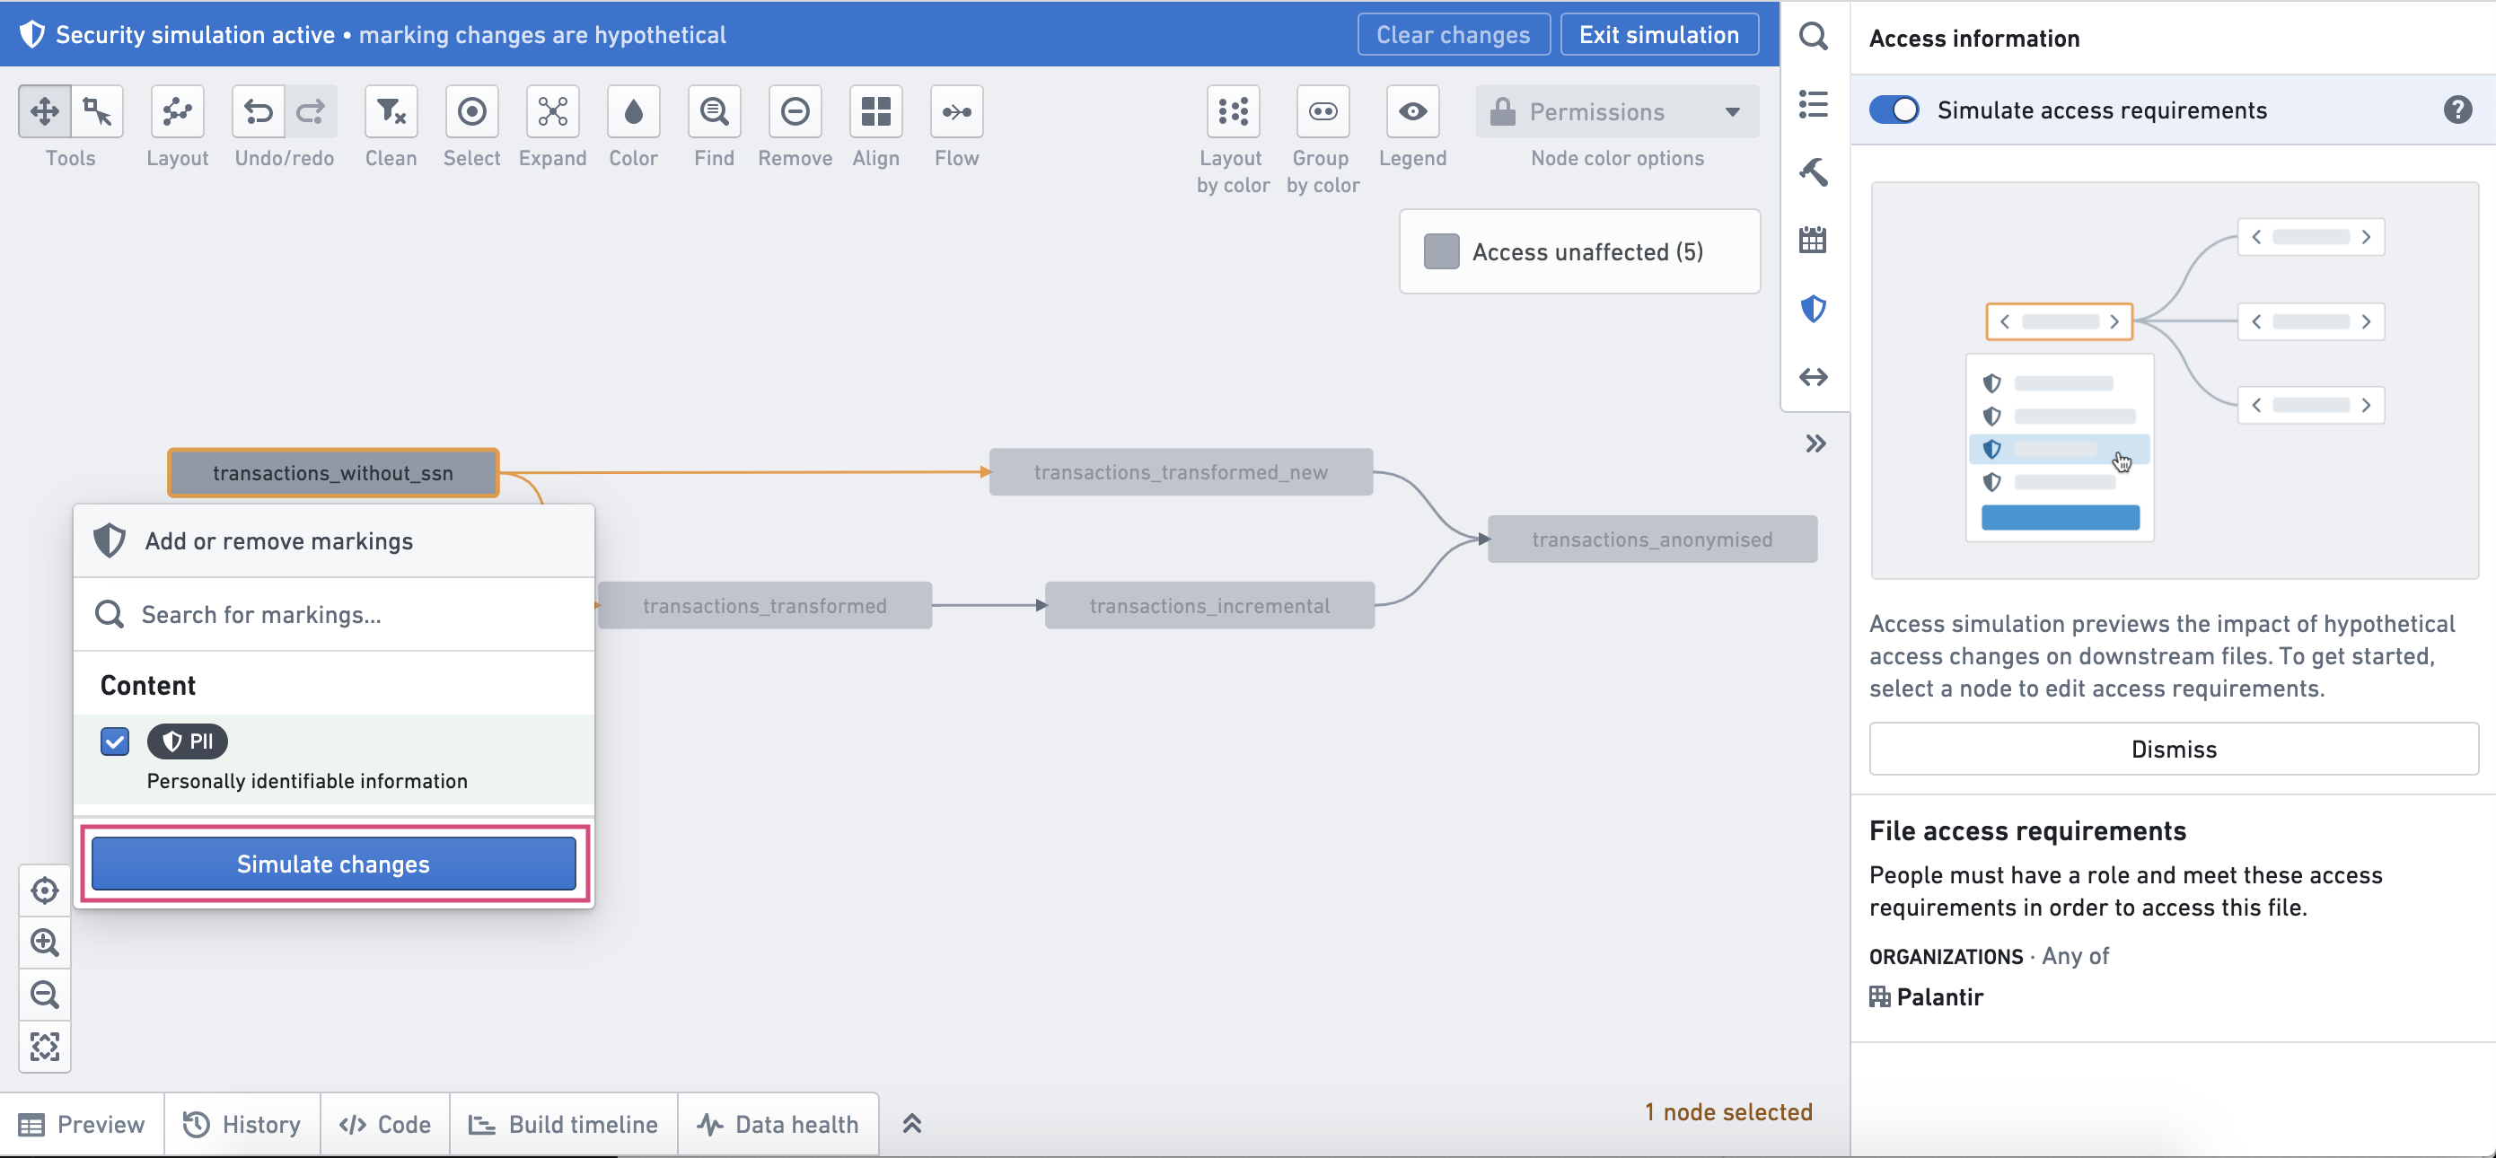Viewport: 2496px width, 1158px height.
Task: Click Simulate changes button
Action: click(x=333, y=864)
